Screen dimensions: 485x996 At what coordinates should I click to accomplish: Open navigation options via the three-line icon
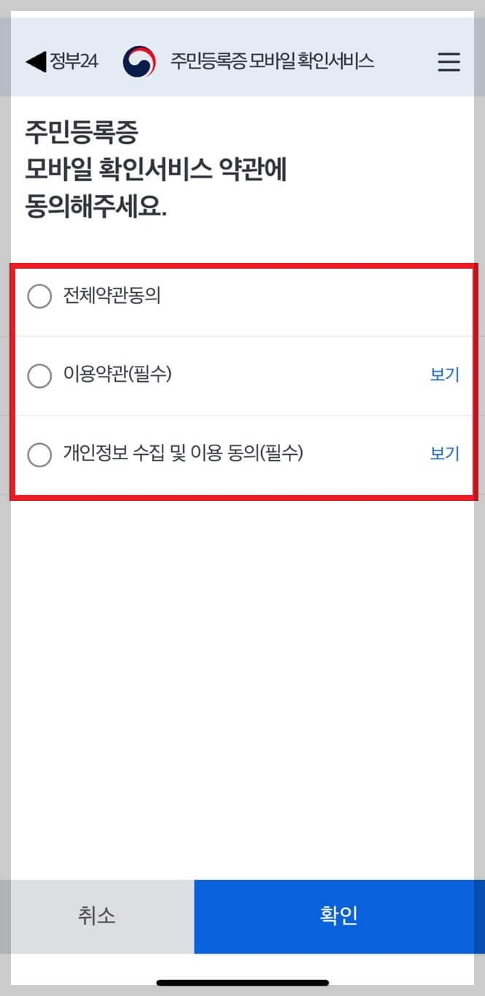pos(448,62)
